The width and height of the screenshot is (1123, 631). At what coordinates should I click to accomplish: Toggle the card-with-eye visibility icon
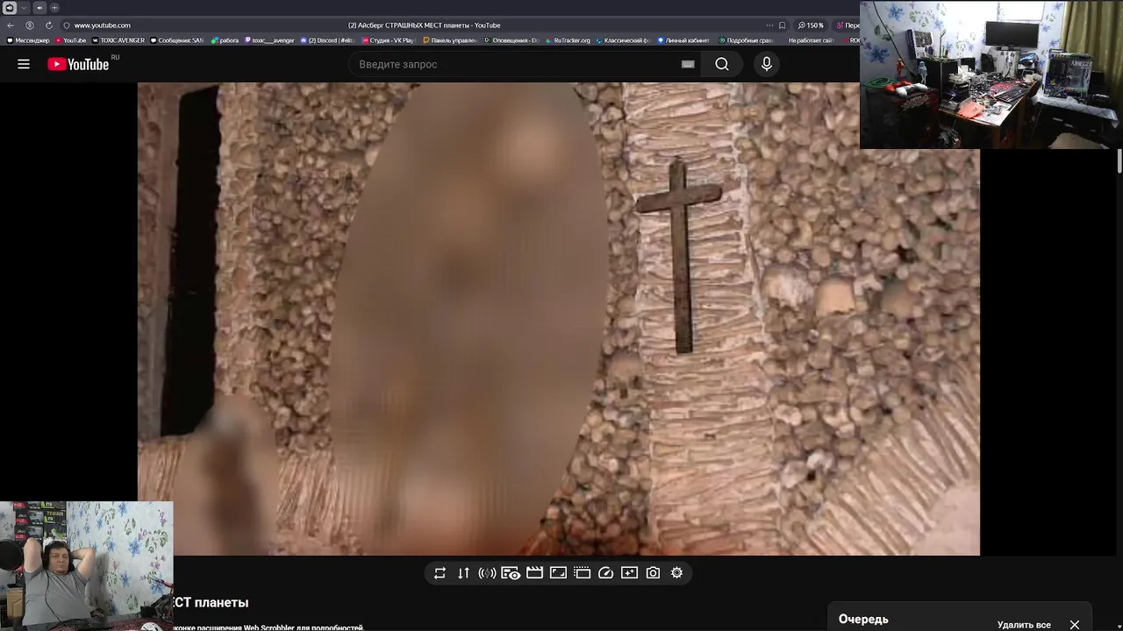(x=511, y=573)
